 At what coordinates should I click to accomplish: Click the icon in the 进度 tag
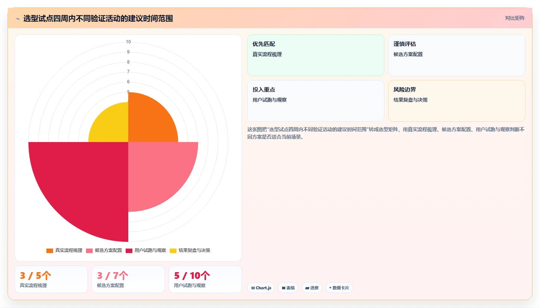[307, 288]
